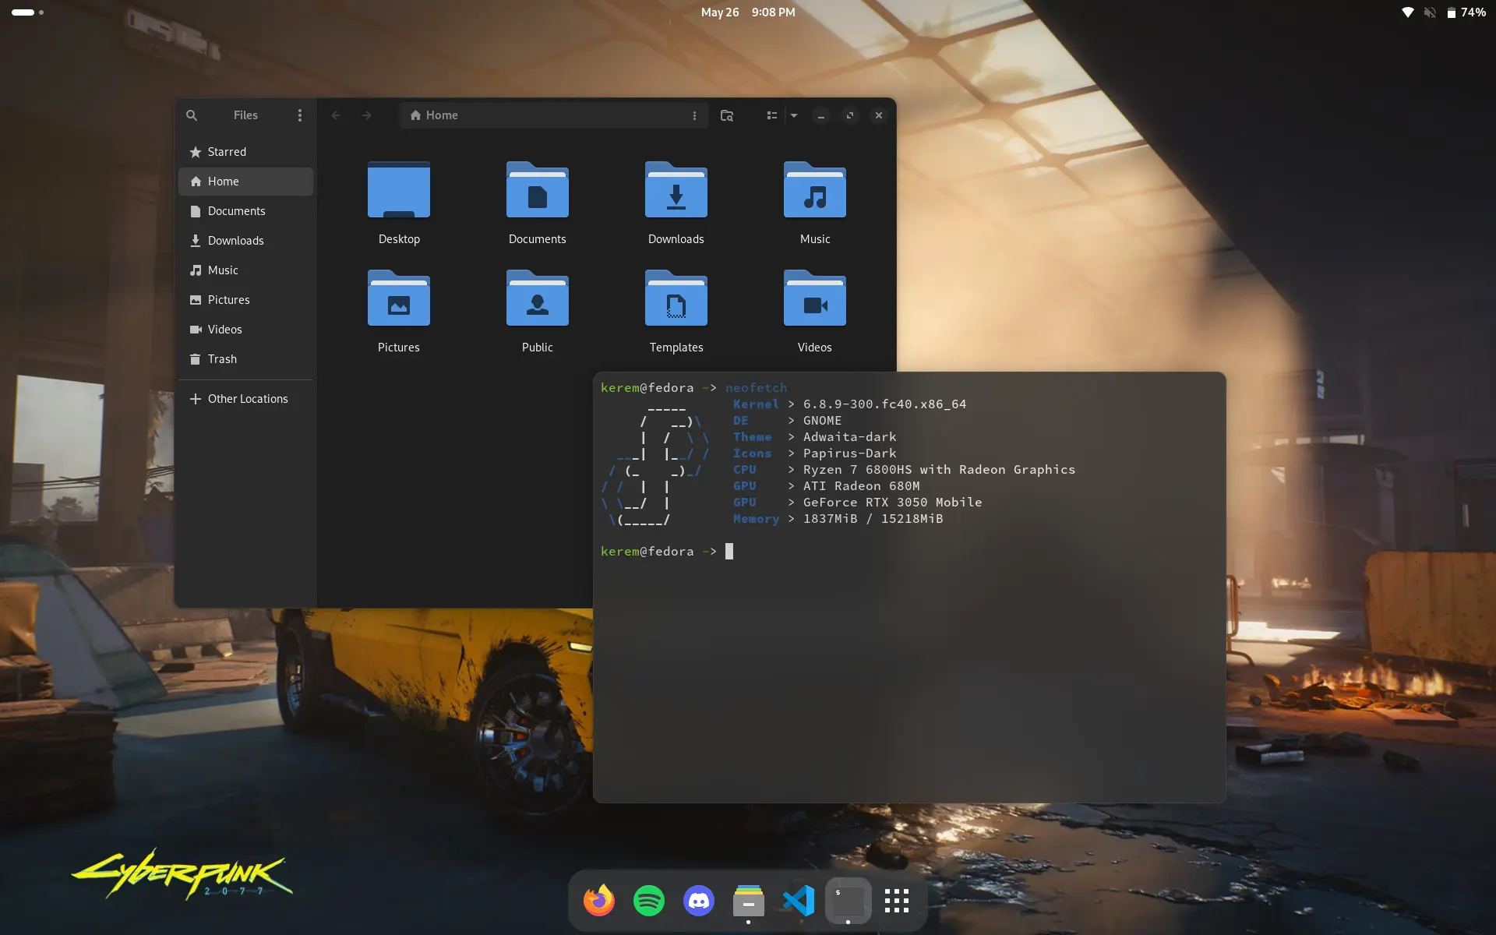The height and width of the screenshot is (935, 1496).
Task: Maximize the Files window
Action: click(850, 115)
